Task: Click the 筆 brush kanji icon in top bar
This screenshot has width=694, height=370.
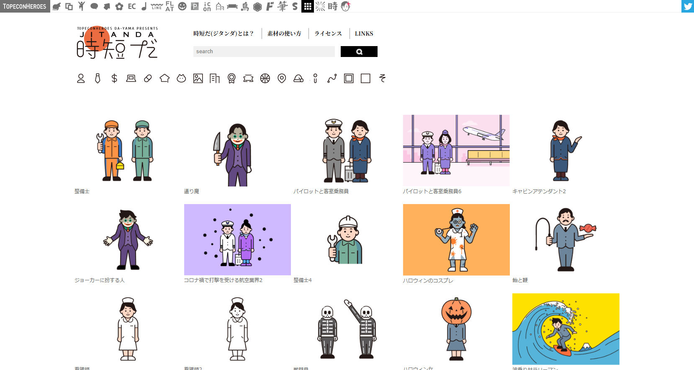Action: coord(283,6)
